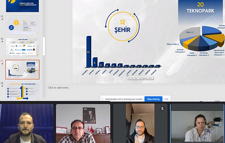Select slide 16 thumbnail with logos
The image size is (225, 143).
(x=22, y=47)
